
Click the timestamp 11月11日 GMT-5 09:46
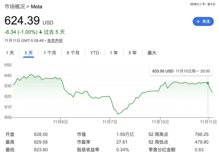coord(24,41)
